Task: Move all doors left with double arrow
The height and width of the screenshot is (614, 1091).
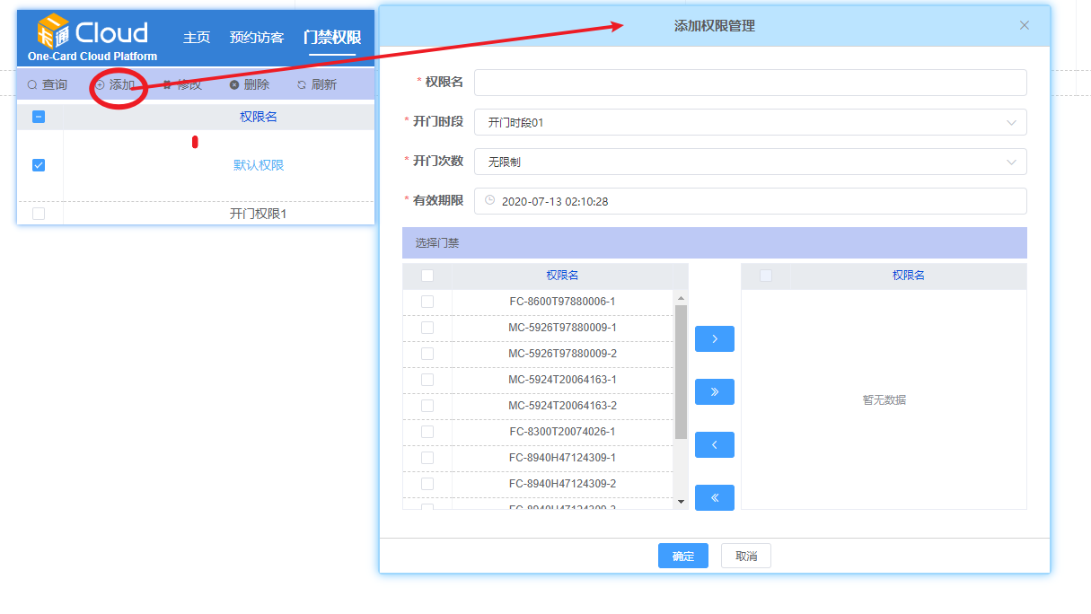Action: [714, 497]
